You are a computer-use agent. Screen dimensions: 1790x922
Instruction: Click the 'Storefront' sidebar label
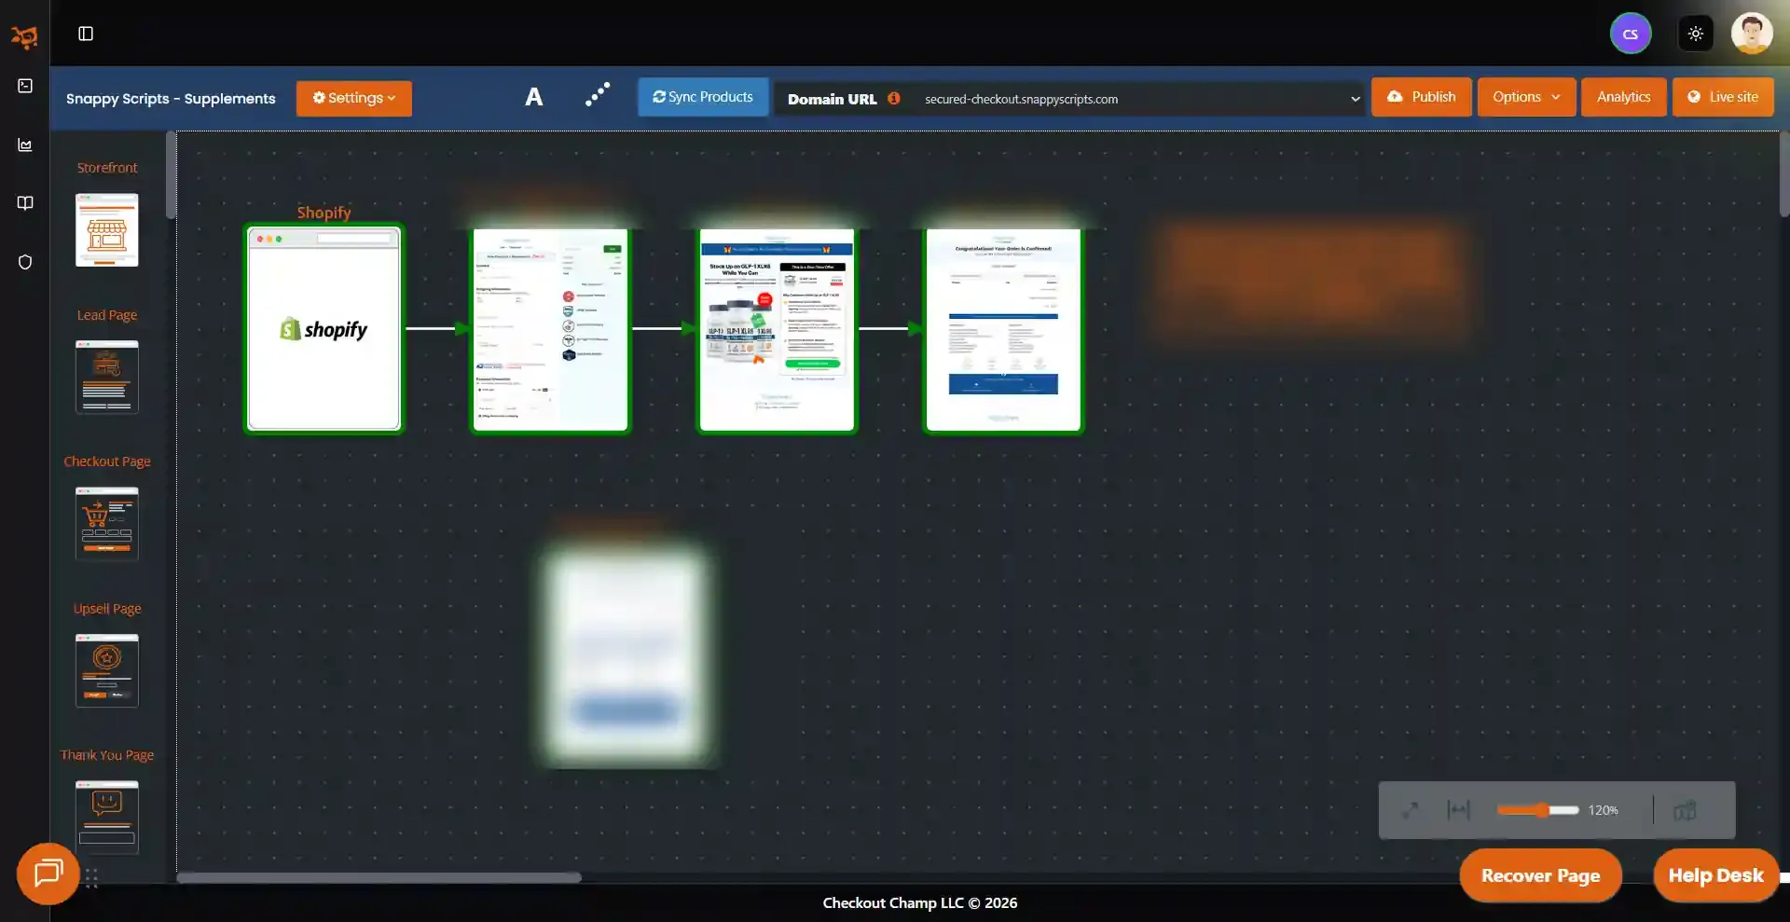coord(107,168)
